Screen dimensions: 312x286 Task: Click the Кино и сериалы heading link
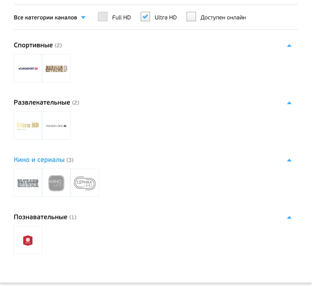(x=39, y=160)
